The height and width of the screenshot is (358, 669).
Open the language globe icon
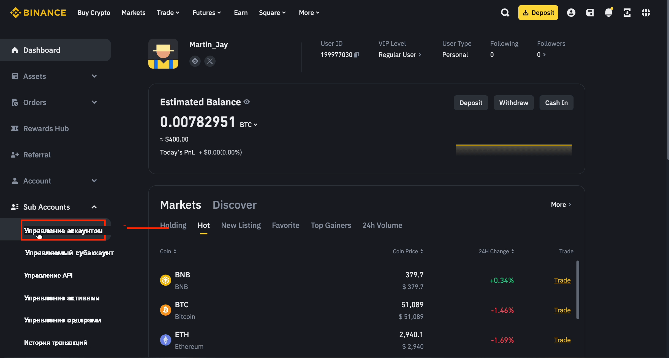coord(646,13)
